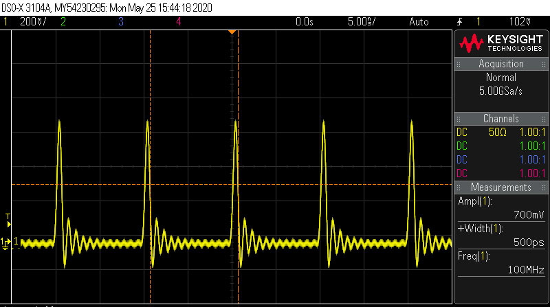Toggle channel 4 indicator in top bar

(x=179, y=22)
